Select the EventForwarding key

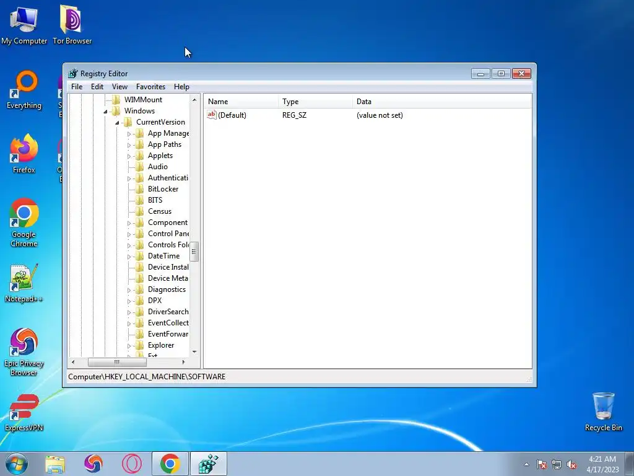point(168,334)
